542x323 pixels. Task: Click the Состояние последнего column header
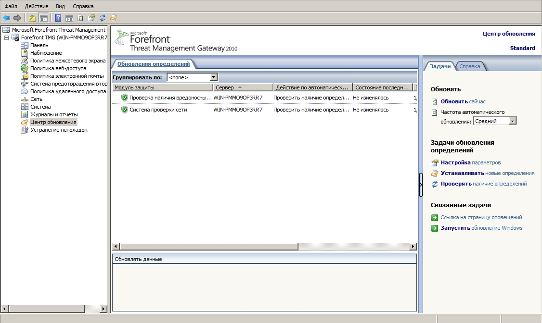click(x=383, y=87)
